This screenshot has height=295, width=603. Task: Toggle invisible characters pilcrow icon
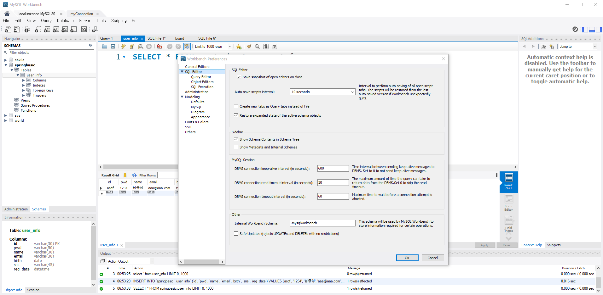[x=266, y=47]
